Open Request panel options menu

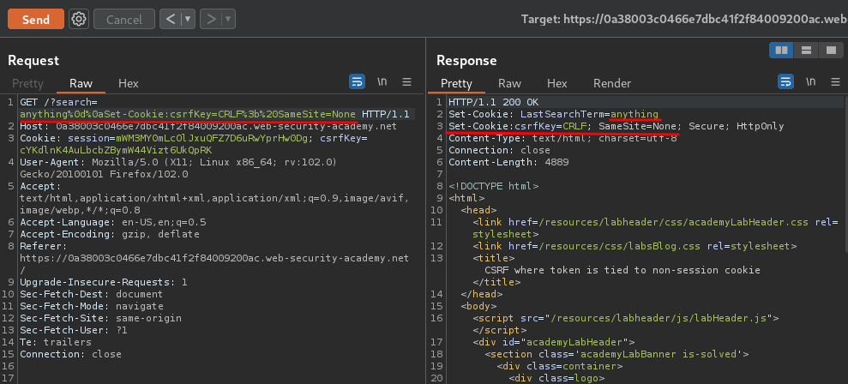pos(407,82)
